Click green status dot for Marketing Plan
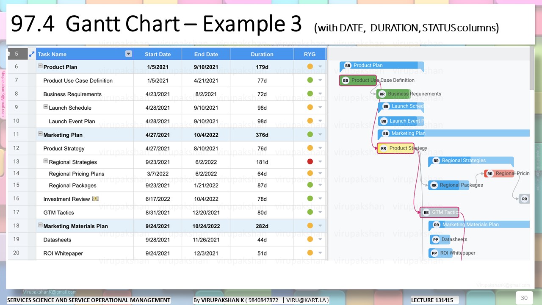Viewport: 542px width, 305px height. click(x=310, y=134)
